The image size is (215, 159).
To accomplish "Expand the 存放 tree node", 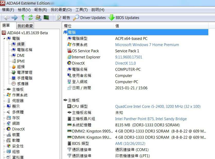I will click(4, 118).
